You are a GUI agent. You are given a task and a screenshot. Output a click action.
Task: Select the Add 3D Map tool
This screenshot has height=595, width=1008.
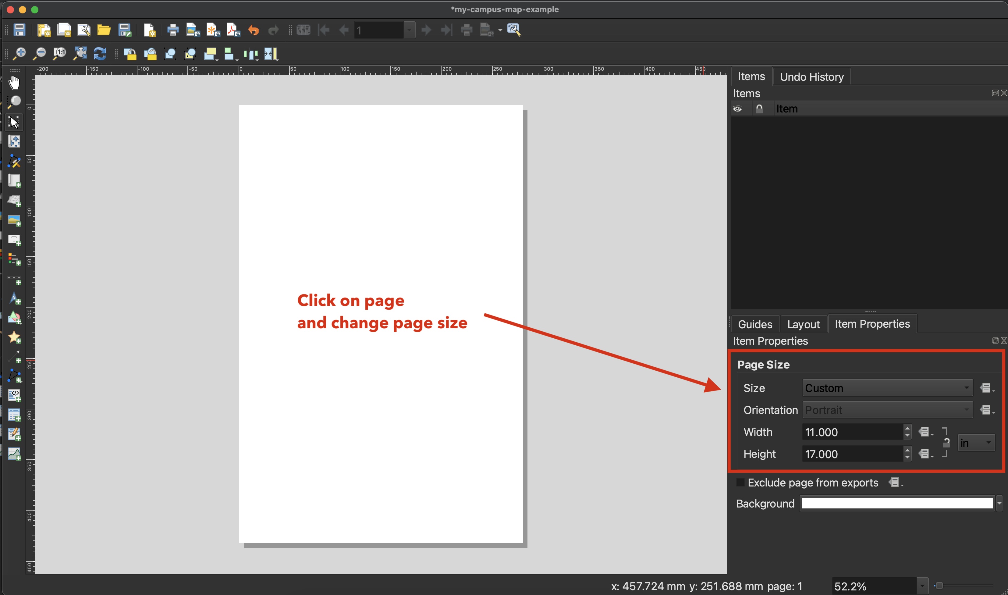point(14,201)
